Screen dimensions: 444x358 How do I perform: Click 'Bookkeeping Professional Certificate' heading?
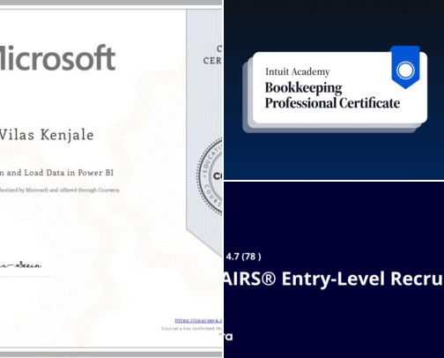[x=332, y=95]
